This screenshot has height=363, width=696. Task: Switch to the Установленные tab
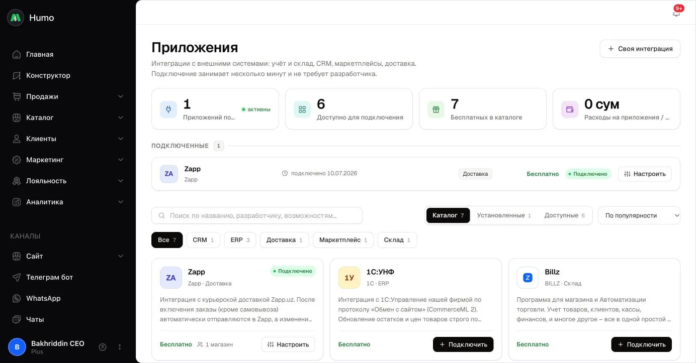pos(504,215)
